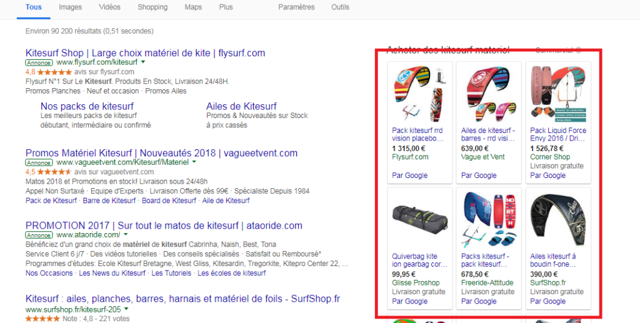This screenshot has height=323, width=640.
Task: Click Pack Liquid Force Envy product image
Action: [x=557, y=94]
